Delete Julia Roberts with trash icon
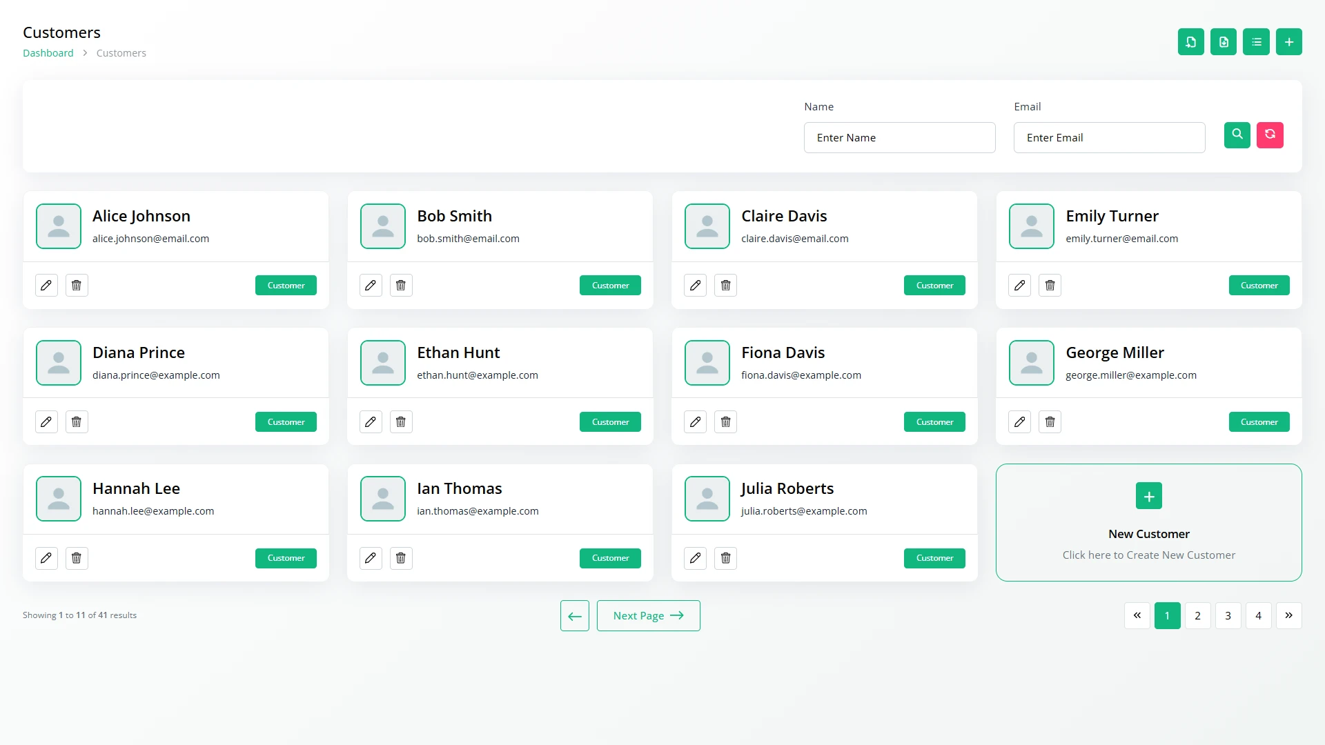This screenshot has height=745, width=1325. [725, 558]
